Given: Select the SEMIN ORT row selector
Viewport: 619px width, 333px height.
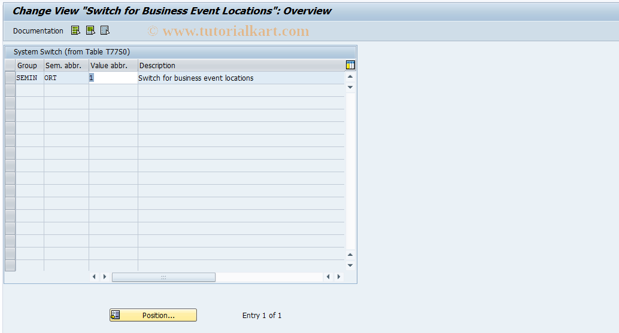Looking at the screenshot, I should point(10,78).
